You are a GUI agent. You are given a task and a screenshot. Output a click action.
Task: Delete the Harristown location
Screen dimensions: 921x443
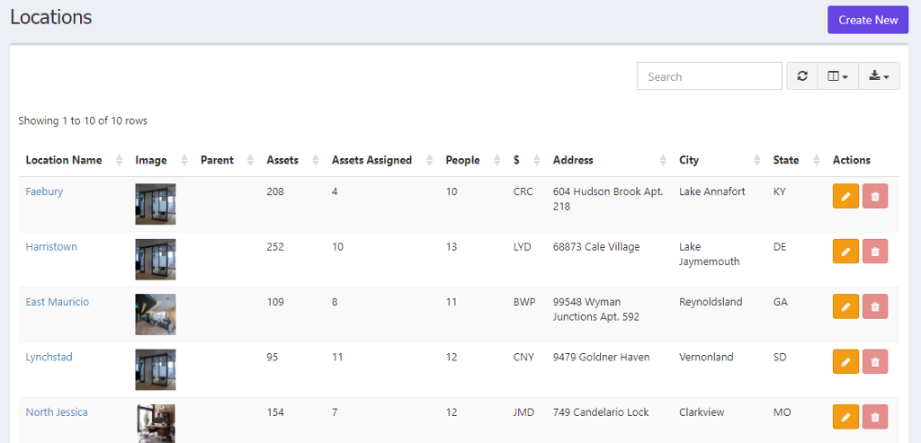pos(874,252)
